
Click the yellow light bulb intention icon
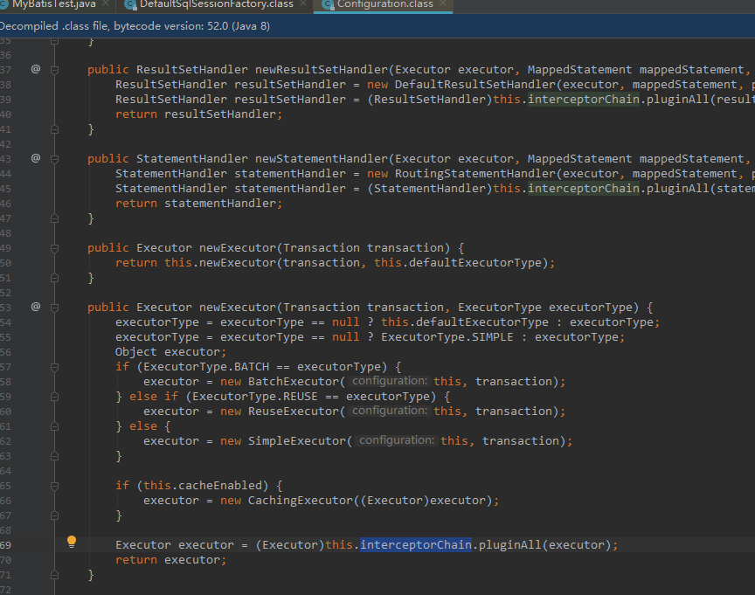72,542
